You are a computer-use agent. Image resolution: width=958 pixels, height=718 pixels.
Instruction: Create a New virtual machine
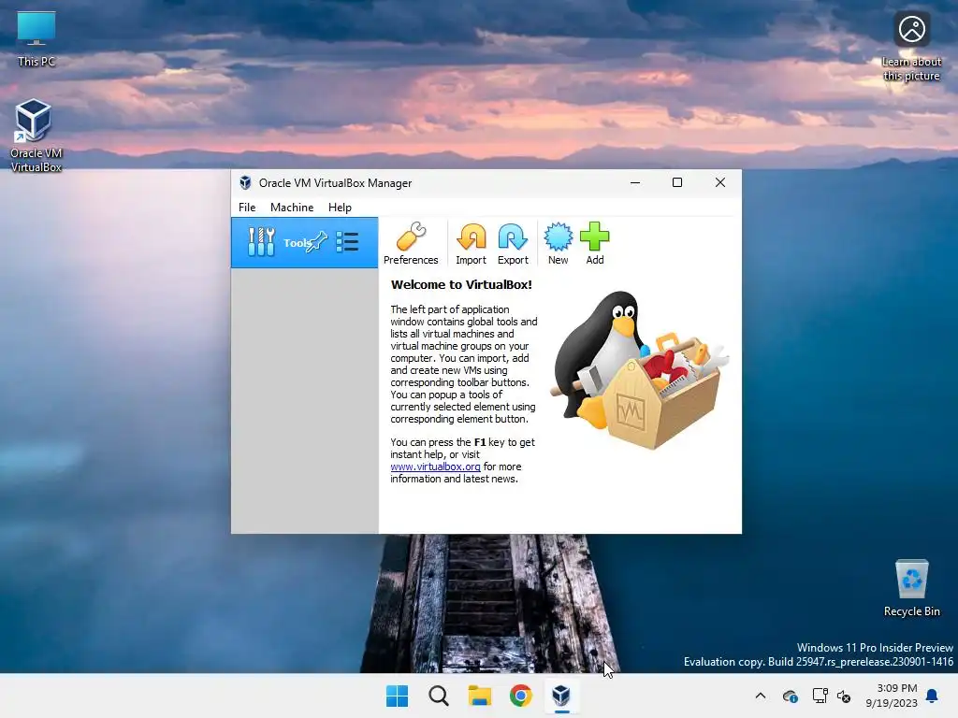coord(558,243)
